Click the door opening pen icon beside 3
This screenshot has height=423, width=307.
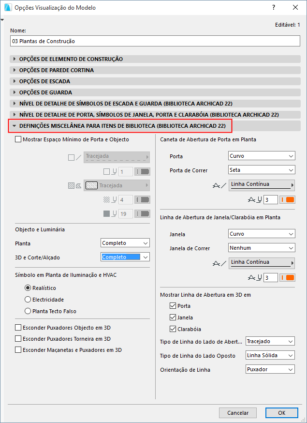(x=255, y=200)
